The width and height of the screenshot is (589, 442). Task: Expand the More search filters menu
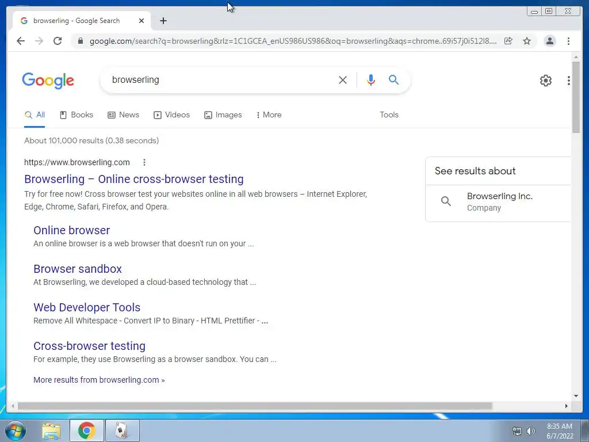269,115
